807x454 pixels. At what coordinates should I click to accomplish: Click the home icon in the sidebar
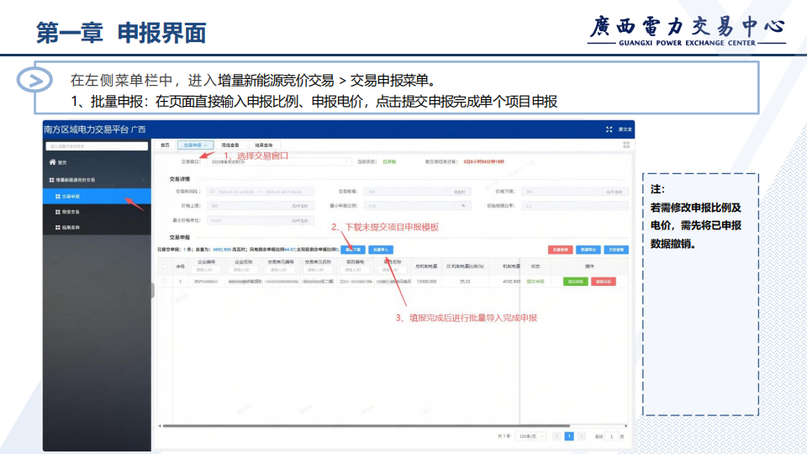pos(52,162)
